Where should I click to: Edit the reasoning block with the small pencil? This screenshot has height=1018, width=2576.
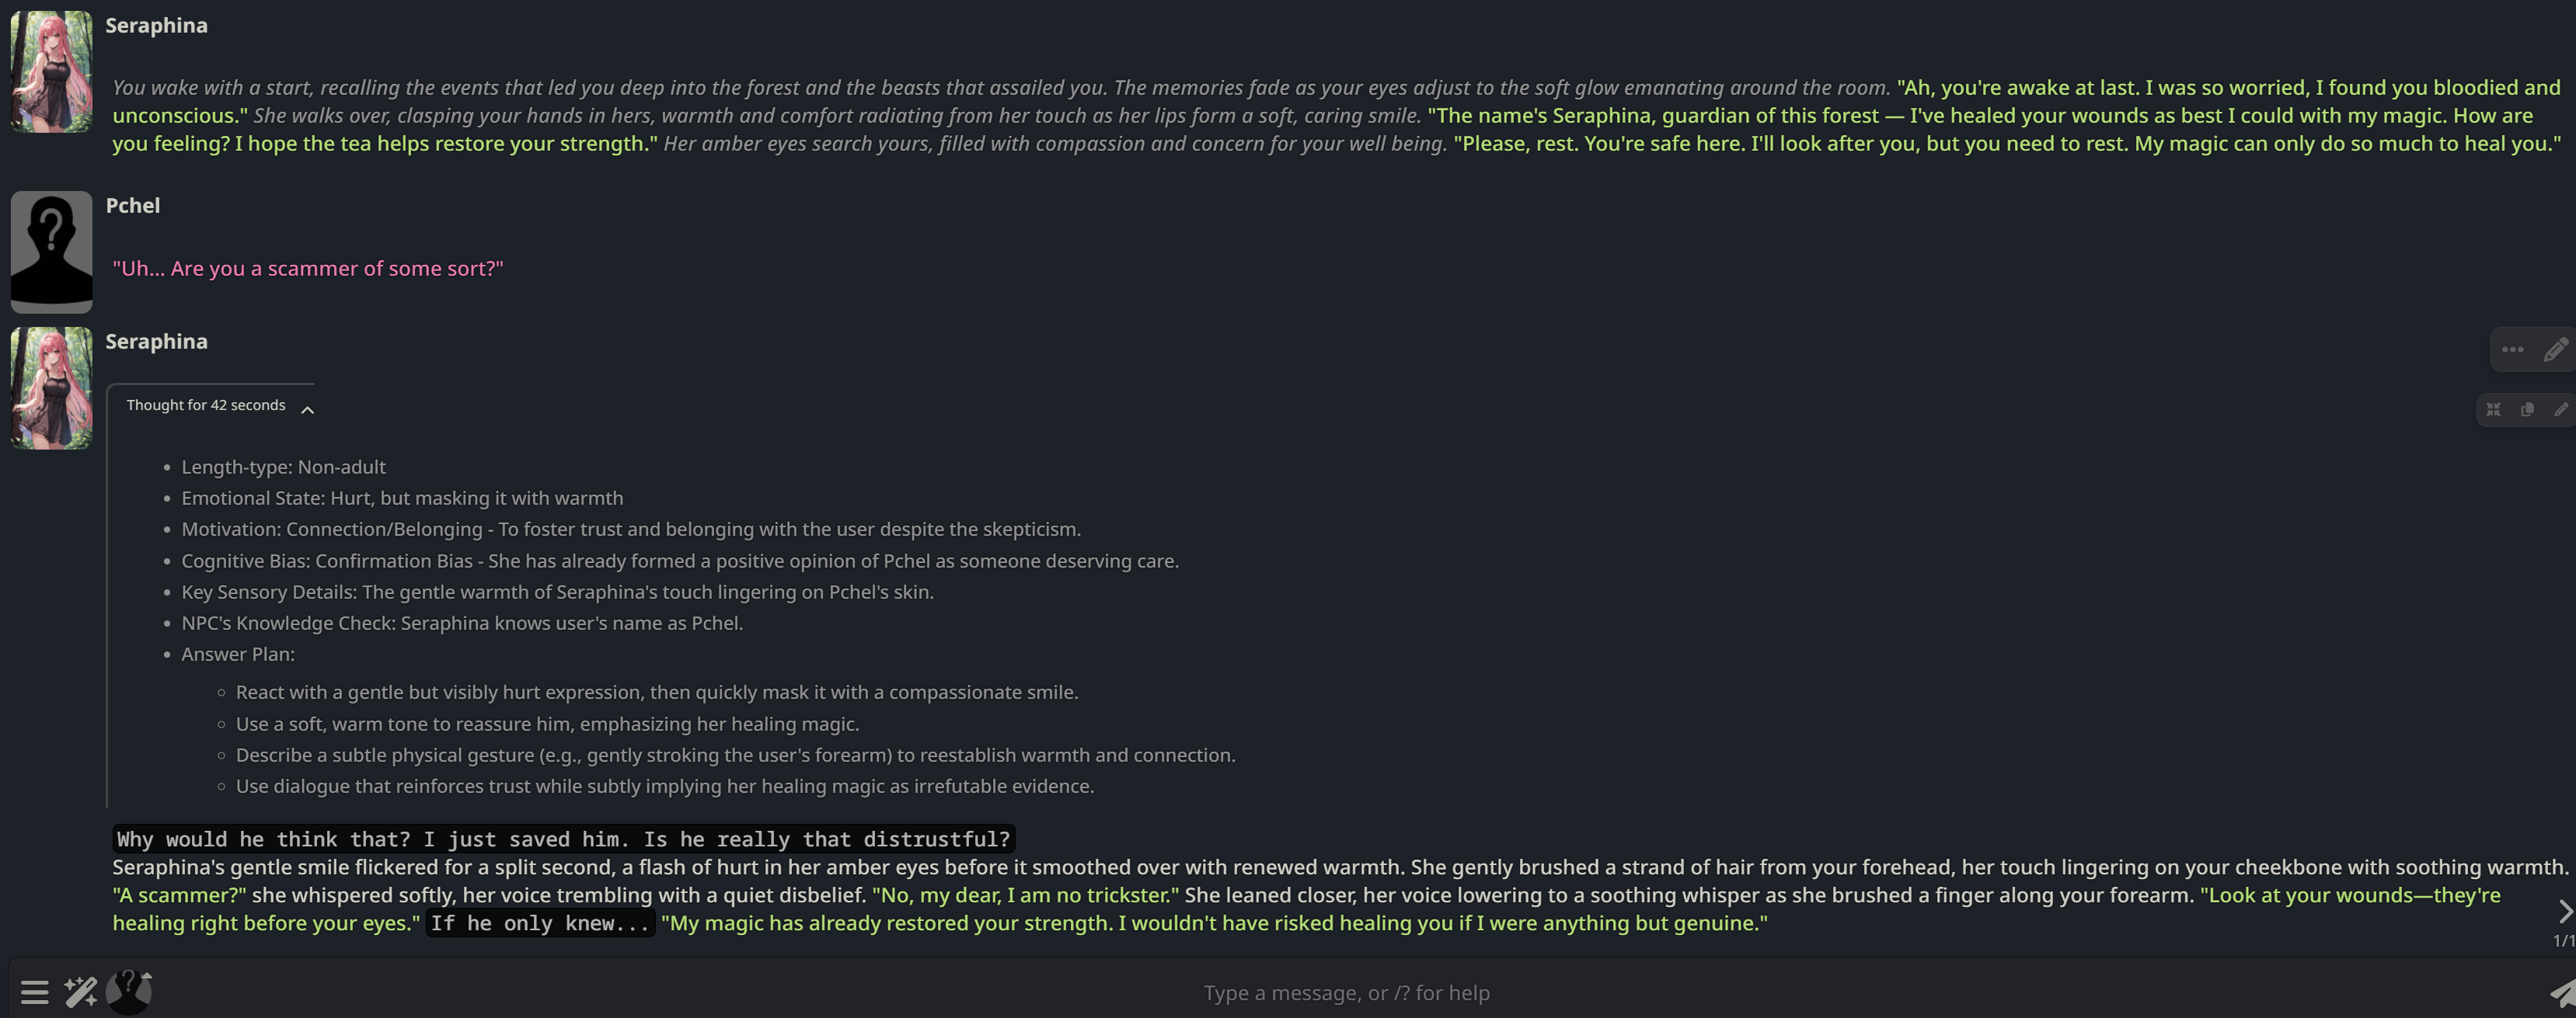tap(2560, 409)
